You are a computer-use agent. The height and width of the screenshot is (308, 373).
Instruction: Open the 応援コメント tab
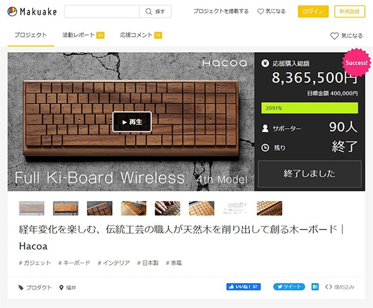[141, 35]
